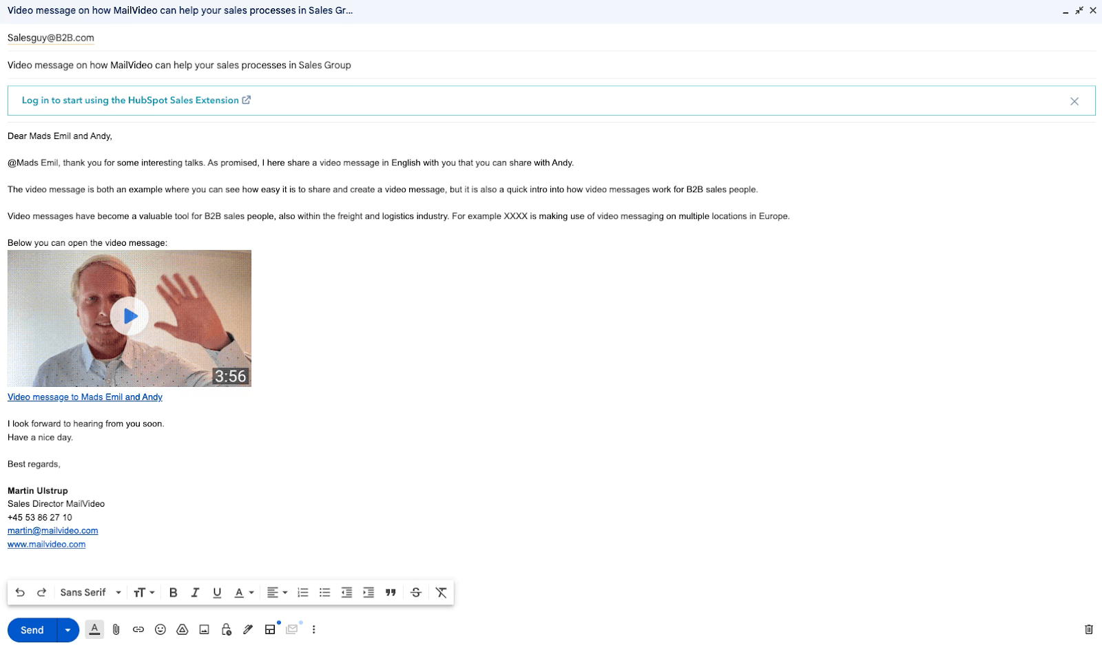Click the subject line field
Image resolution: width=1102 pixels, height=652 pixels.
pyautogui.click(x=551, y=65)
